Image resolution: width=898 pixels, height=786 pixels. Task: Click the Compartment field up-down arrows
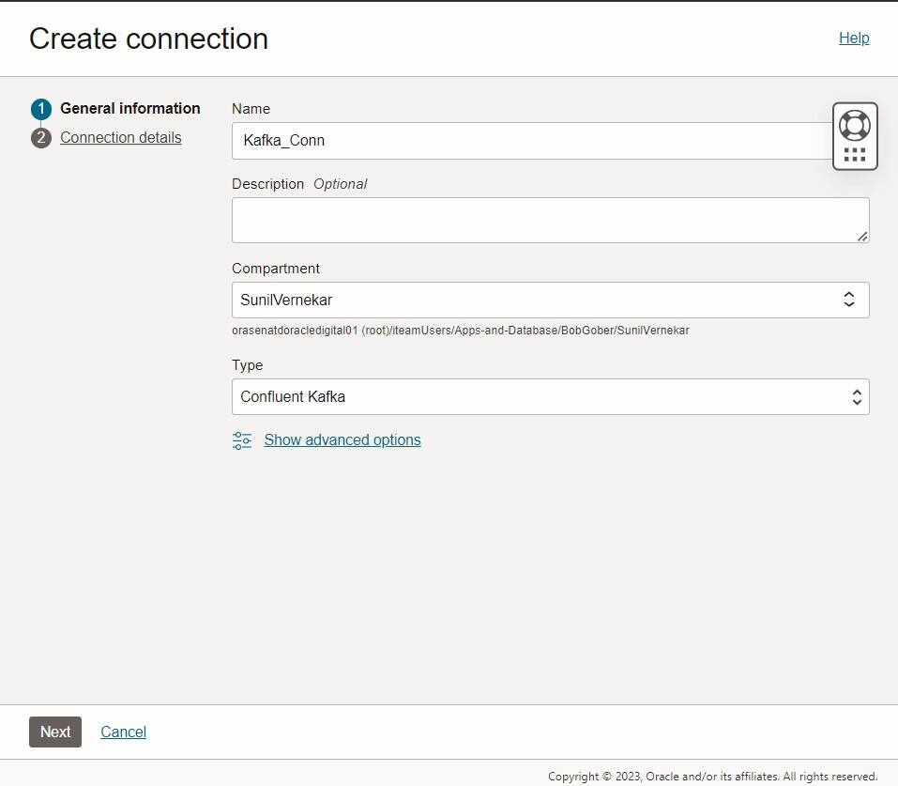tap(849, 301)
